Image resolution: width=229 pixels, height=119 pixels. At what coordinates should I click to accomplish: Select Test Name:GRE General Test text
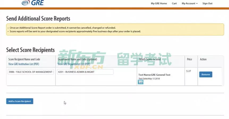(x=154, y=75)
